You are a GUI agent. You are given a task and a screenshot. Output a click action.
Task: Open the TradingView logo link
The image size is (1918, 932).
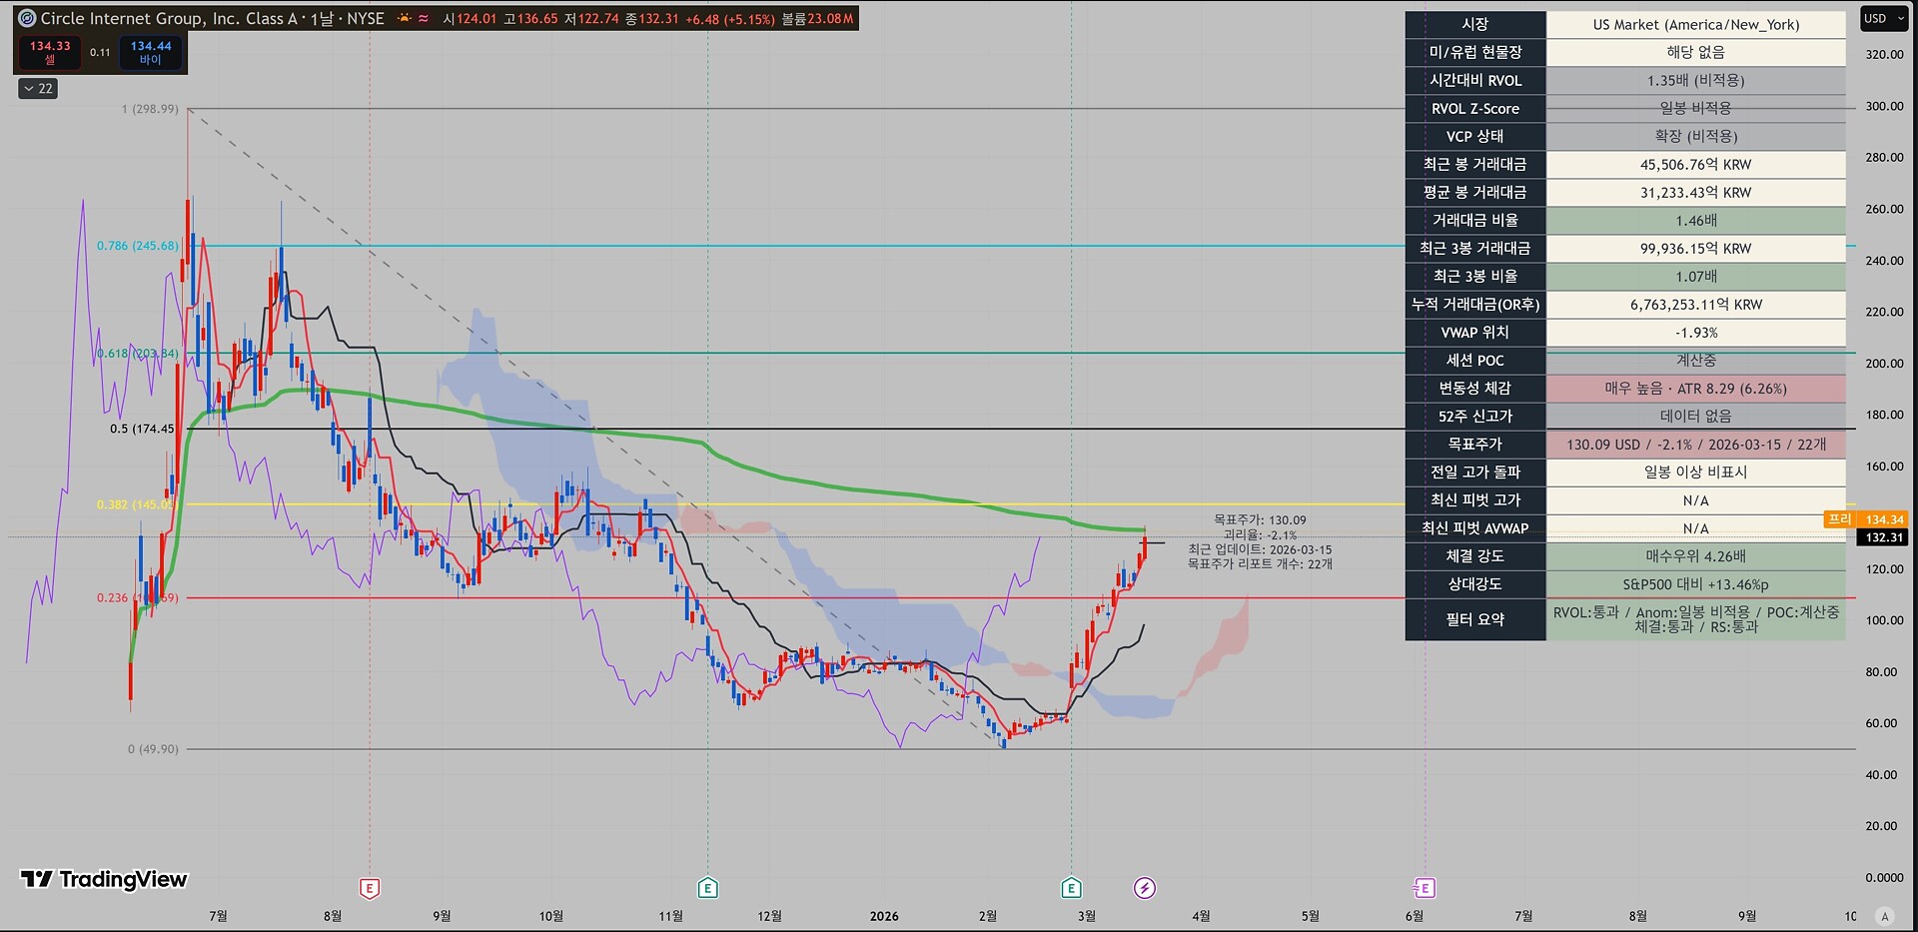[104, 879]
